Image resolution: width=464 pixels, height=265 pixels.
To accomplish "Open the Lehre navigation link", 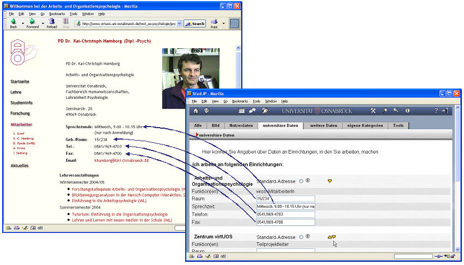I will [16, 92].
